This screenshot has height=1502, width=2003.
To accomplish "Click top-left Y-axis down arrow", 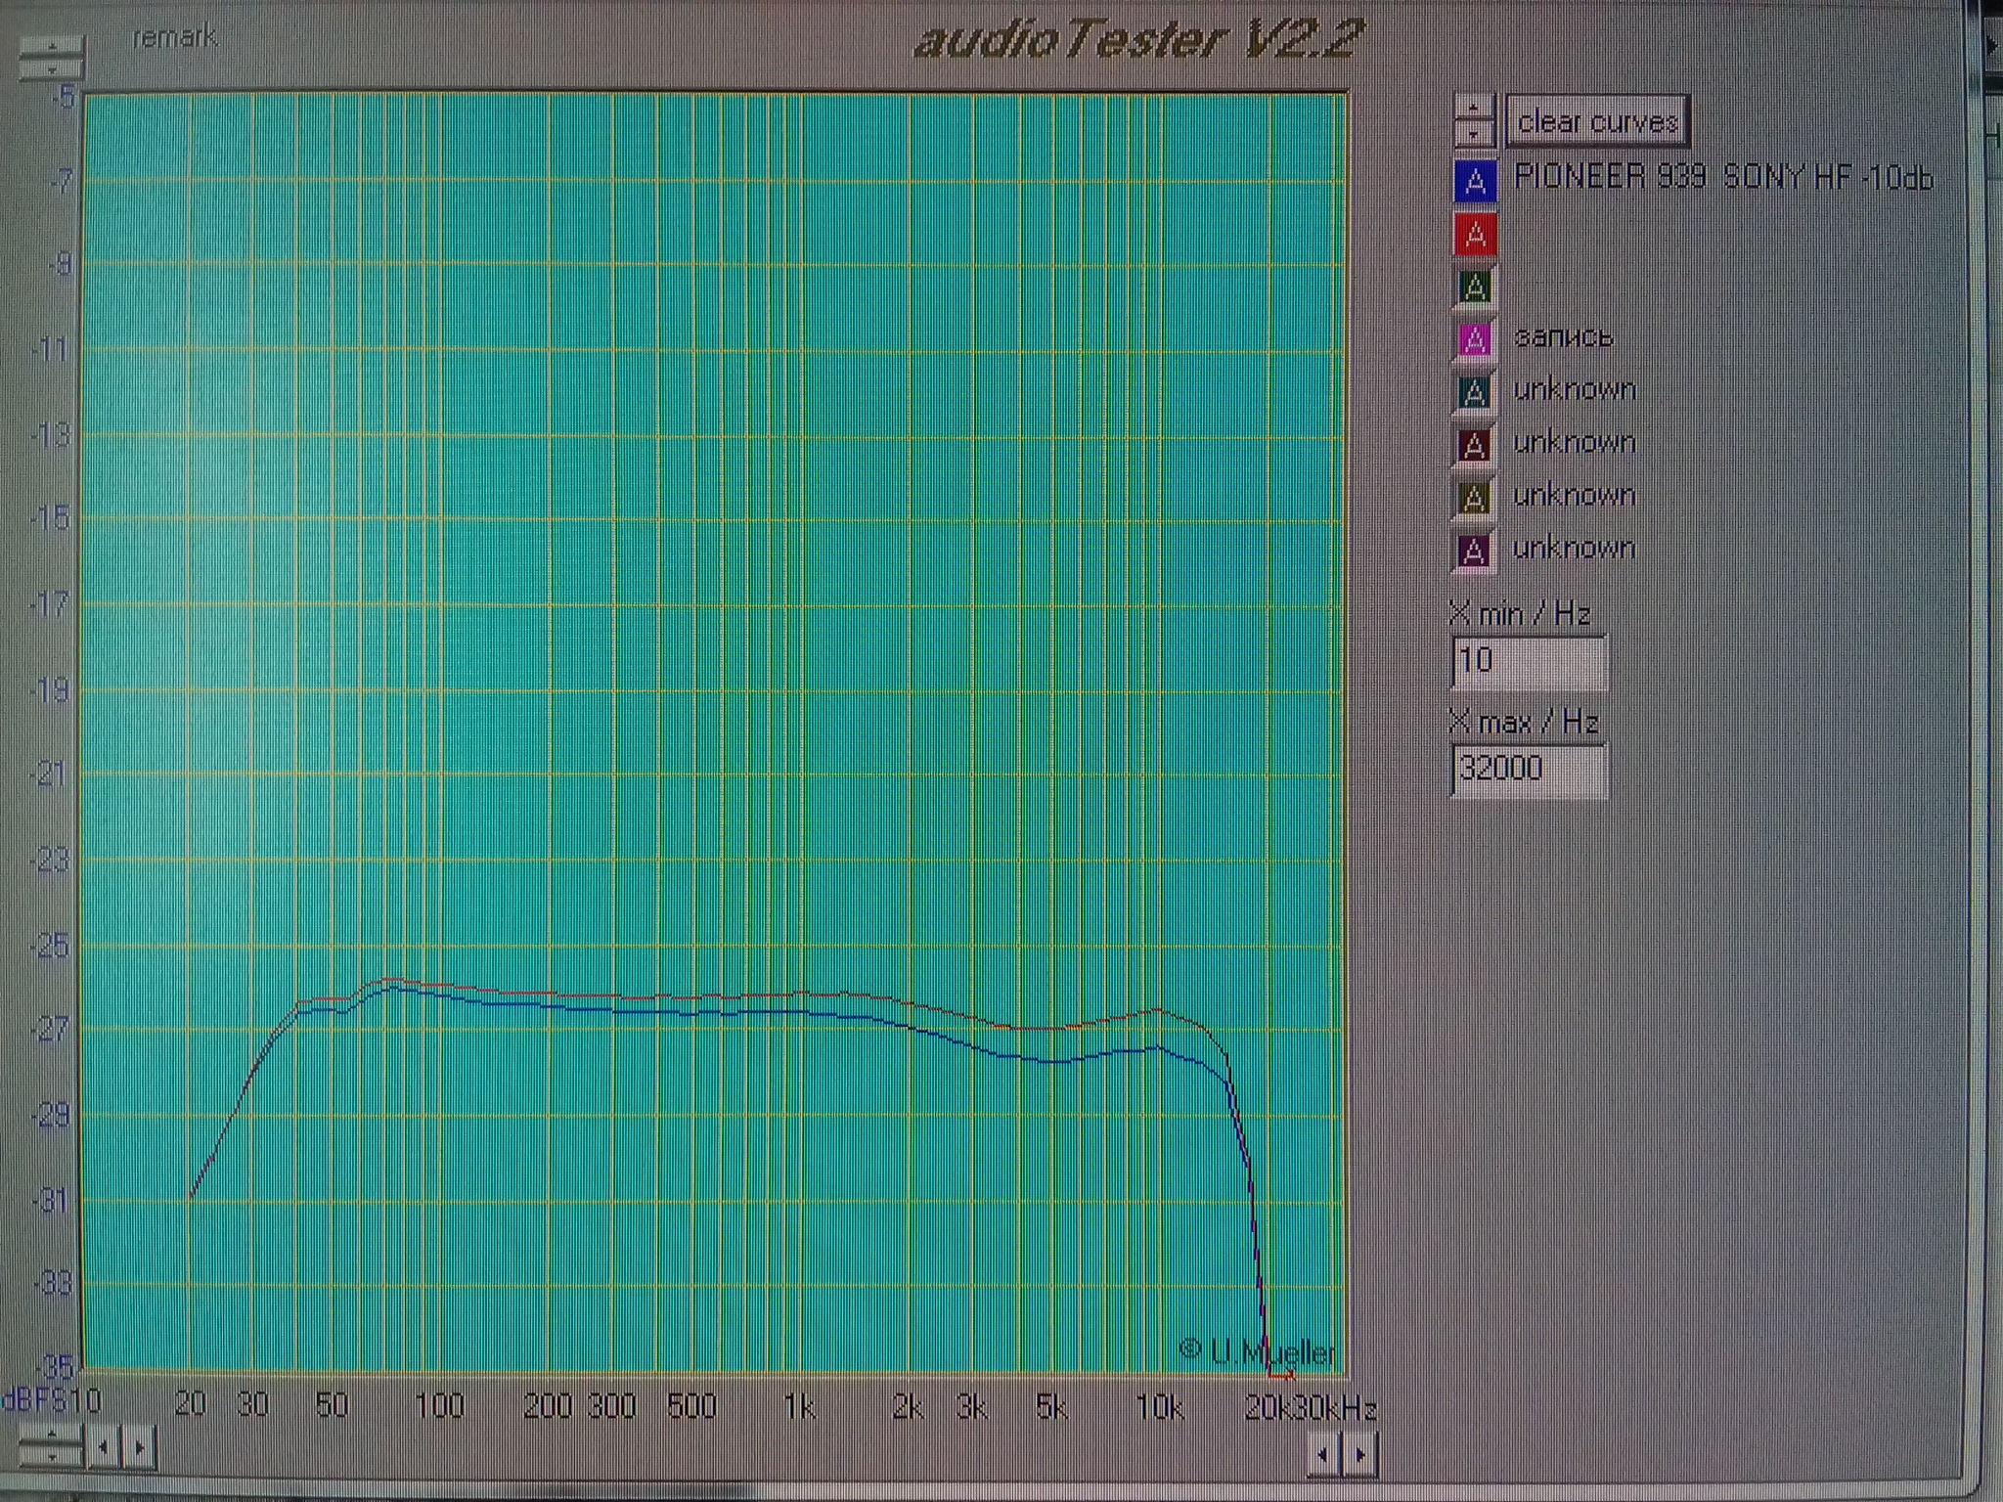I will pos(52,68).
